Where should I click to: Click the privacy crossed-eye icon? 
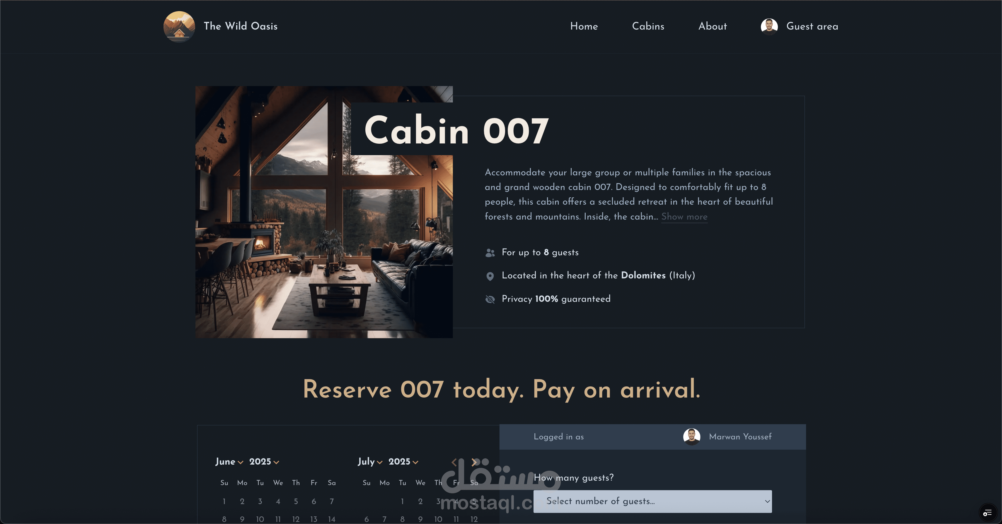click(490, 299)
